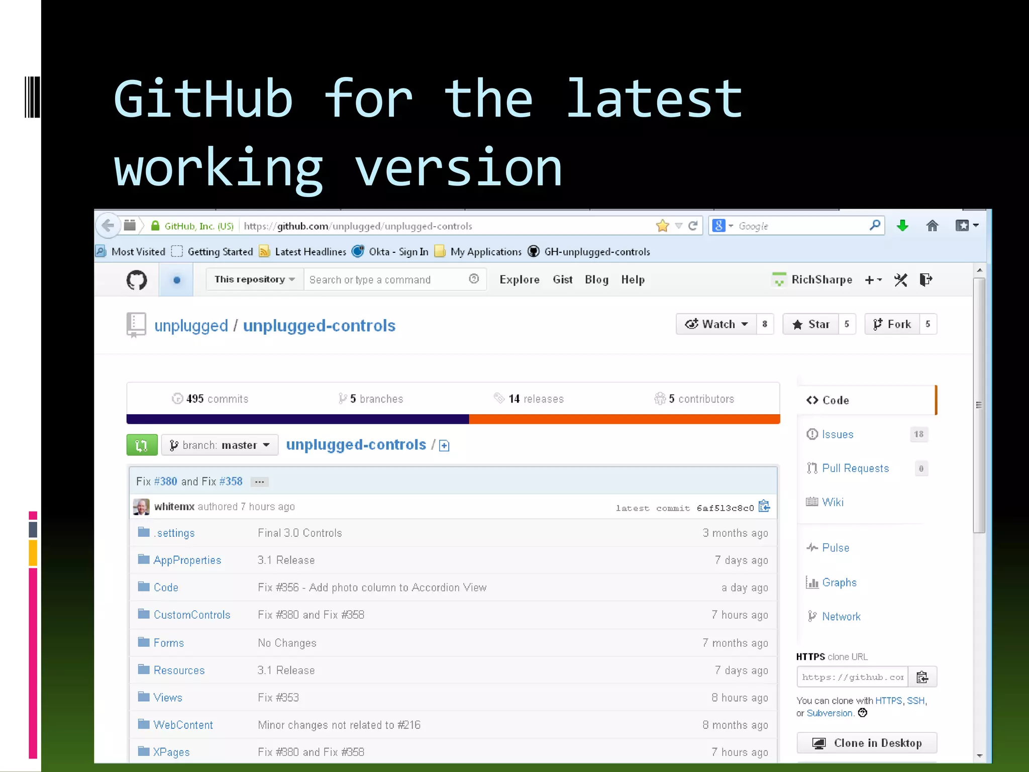Image resolution: width=1029 pixels, height=772 pixels.
Task: Open downloads via green arrow icon
Action: pyautogui.click(x=902, y=226)
